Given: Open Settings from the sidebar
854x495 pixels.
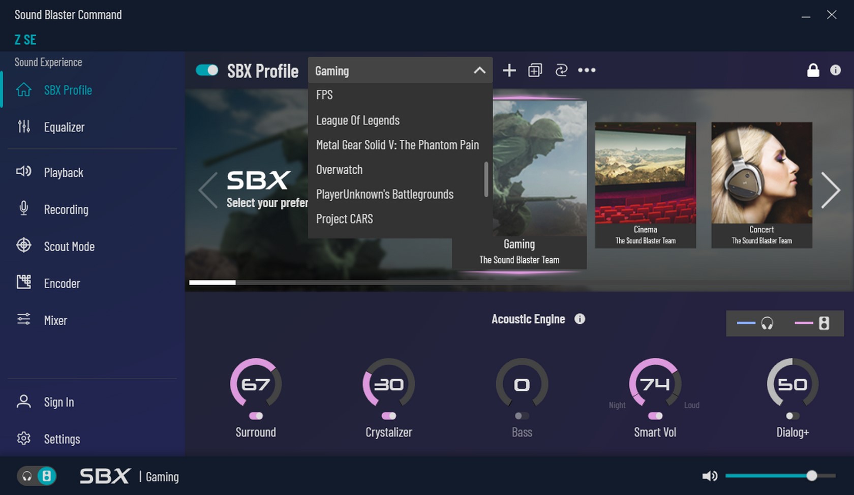Looking at the screenshot, I should pos(62,439).
